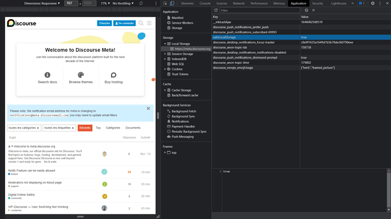Open topic Digital Online Safety
The width and height of the screenshot is (391, 219).
coord(22,195)
